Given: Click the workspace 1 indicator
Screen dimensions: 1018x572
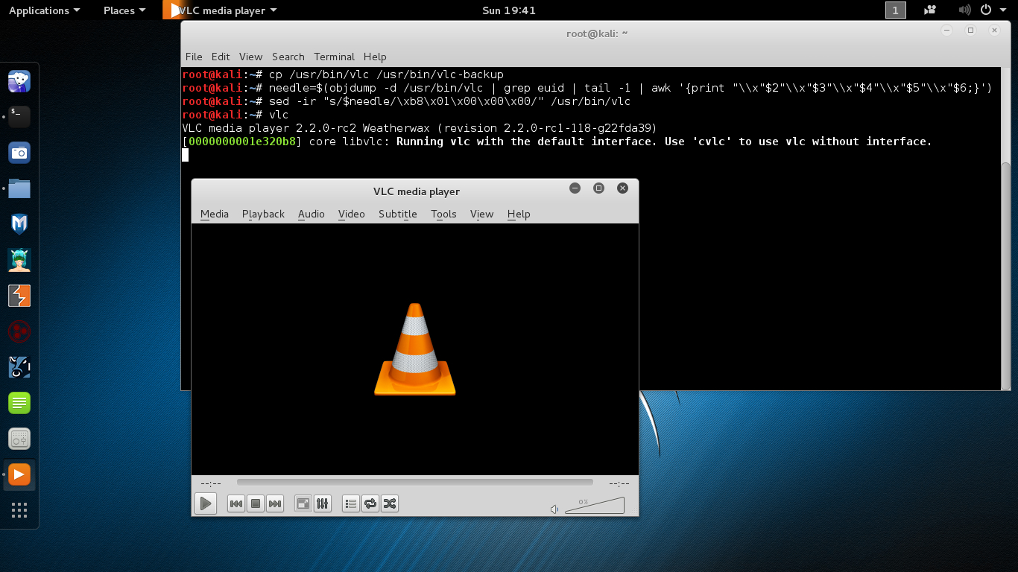Looking at the screenshot, I should point(895,10).
